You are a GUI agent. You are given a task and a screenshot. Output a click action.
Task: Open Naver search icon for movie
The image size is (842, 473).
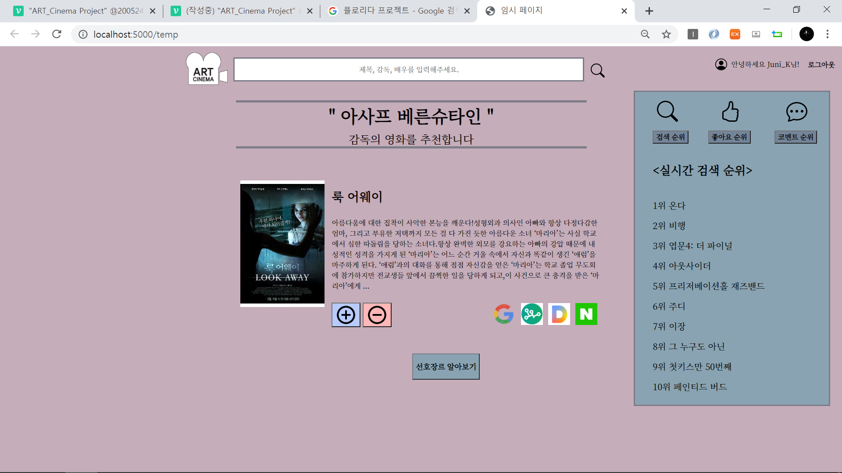(586, 314)
